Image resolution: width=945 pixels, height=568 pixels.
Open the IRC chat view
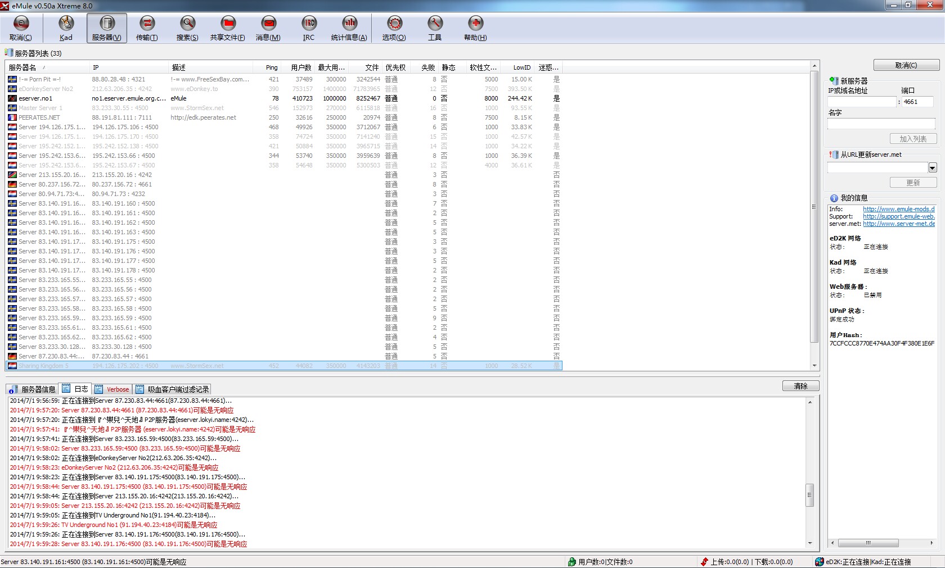coord(309,28)
